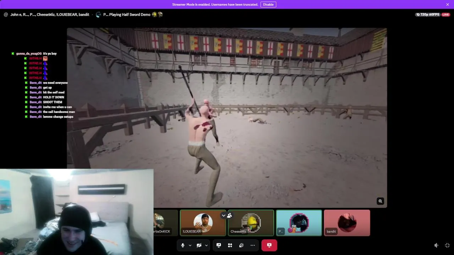This screenshot has width=454, height=255.
Task: Collapse the participants row chevron
Action: coord(223,215)
